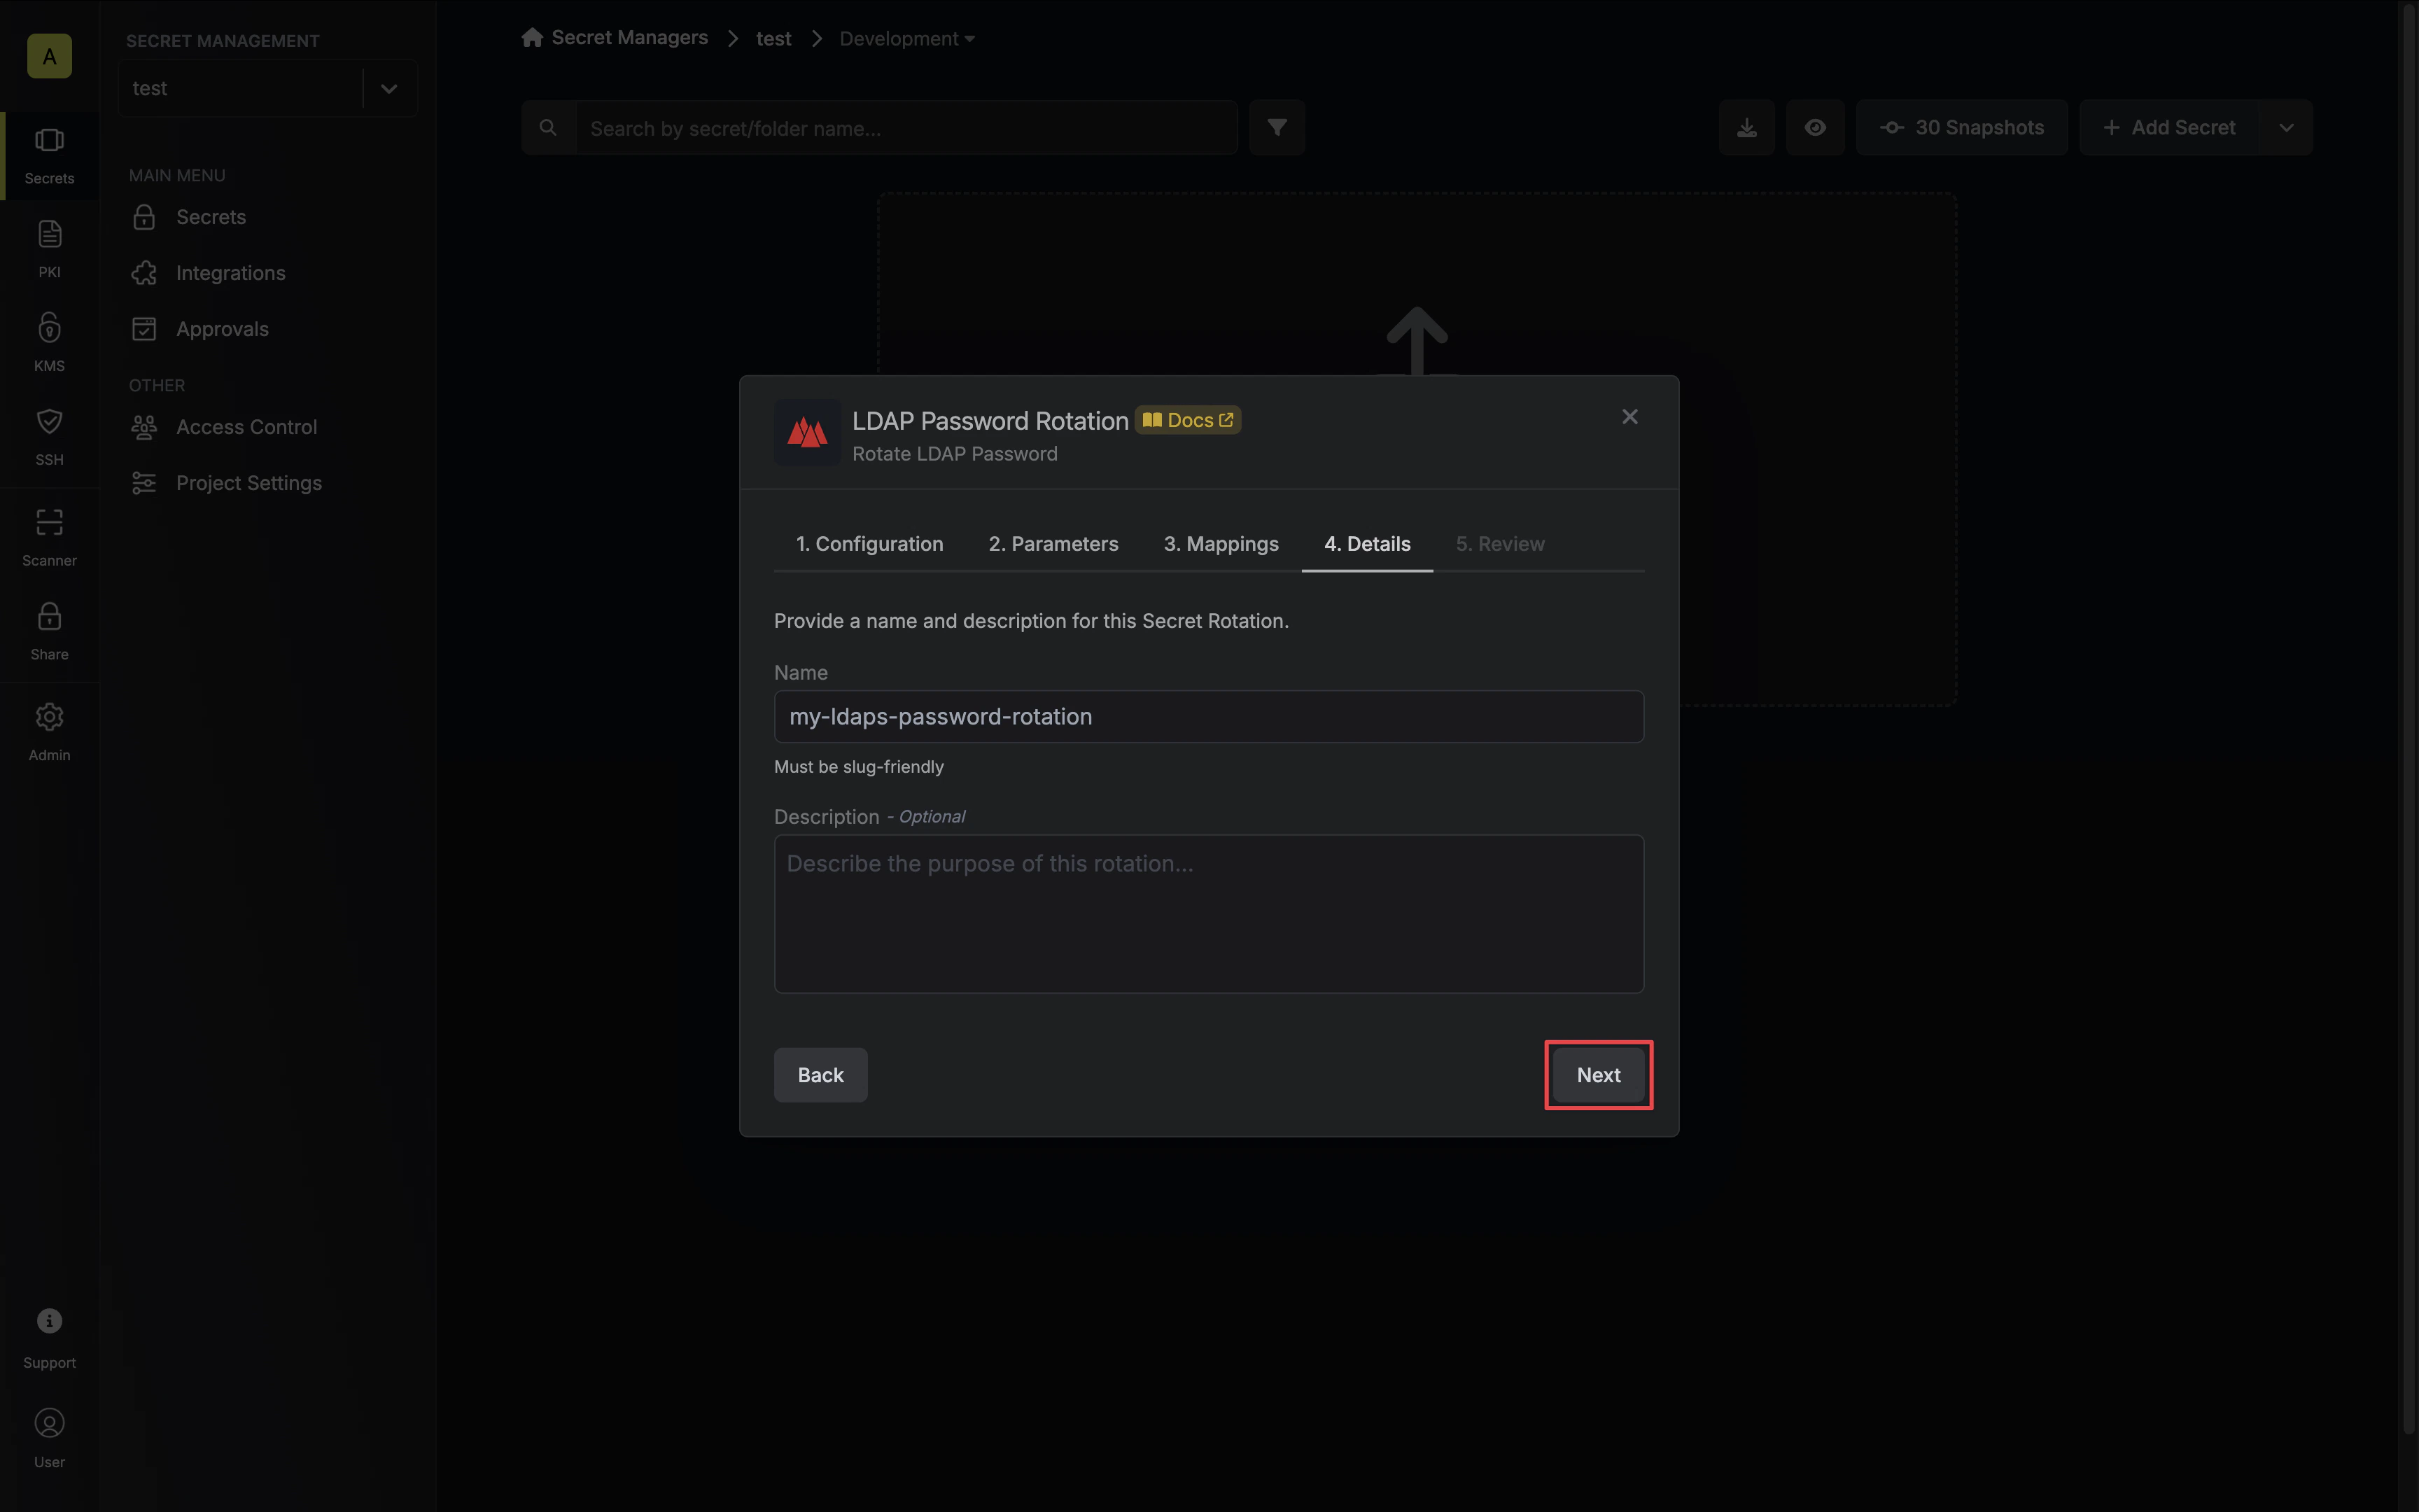Open the Admin gear icon
Screen dimensions: 2419x1512
pos(49,717)
